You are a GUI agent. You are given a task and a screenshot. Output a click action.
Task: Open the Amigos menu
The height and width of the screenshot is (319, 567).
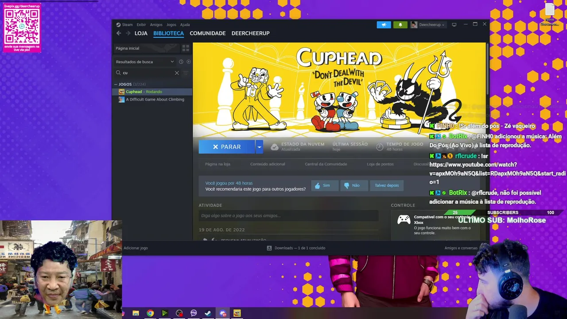tap(156, 25)
